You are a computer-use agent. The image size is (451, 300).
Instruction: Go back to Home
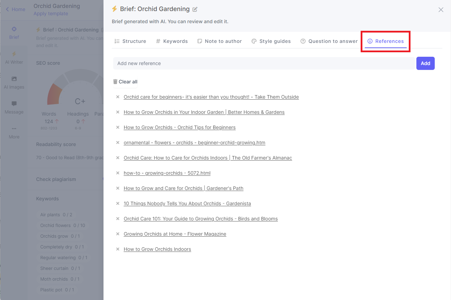tap(16, 9)
